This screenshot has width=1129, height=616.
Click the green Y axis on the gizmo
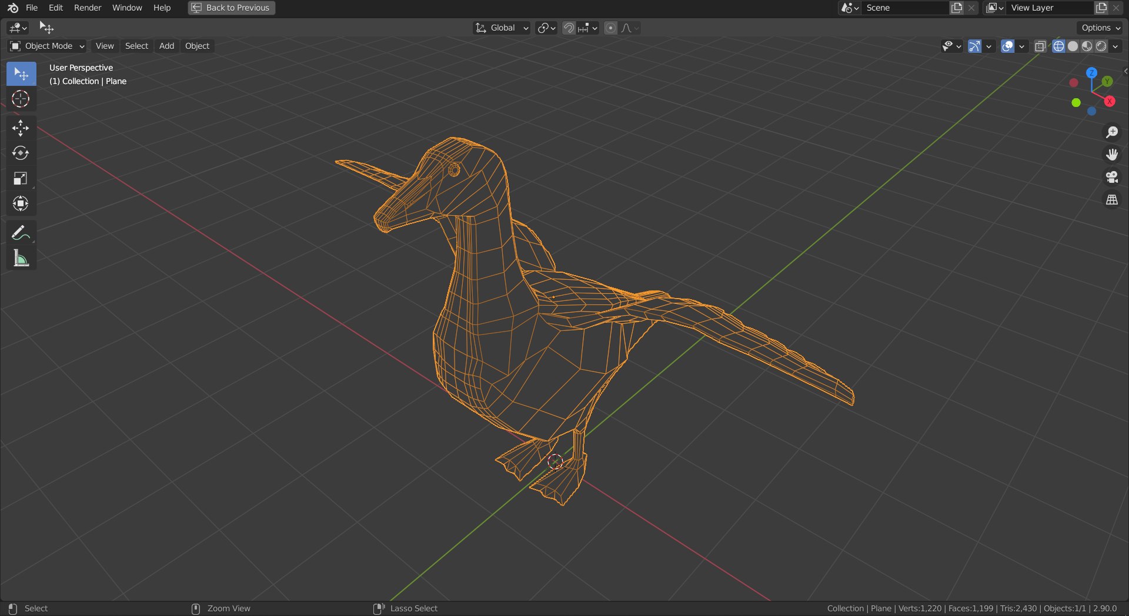(1107, 82)
